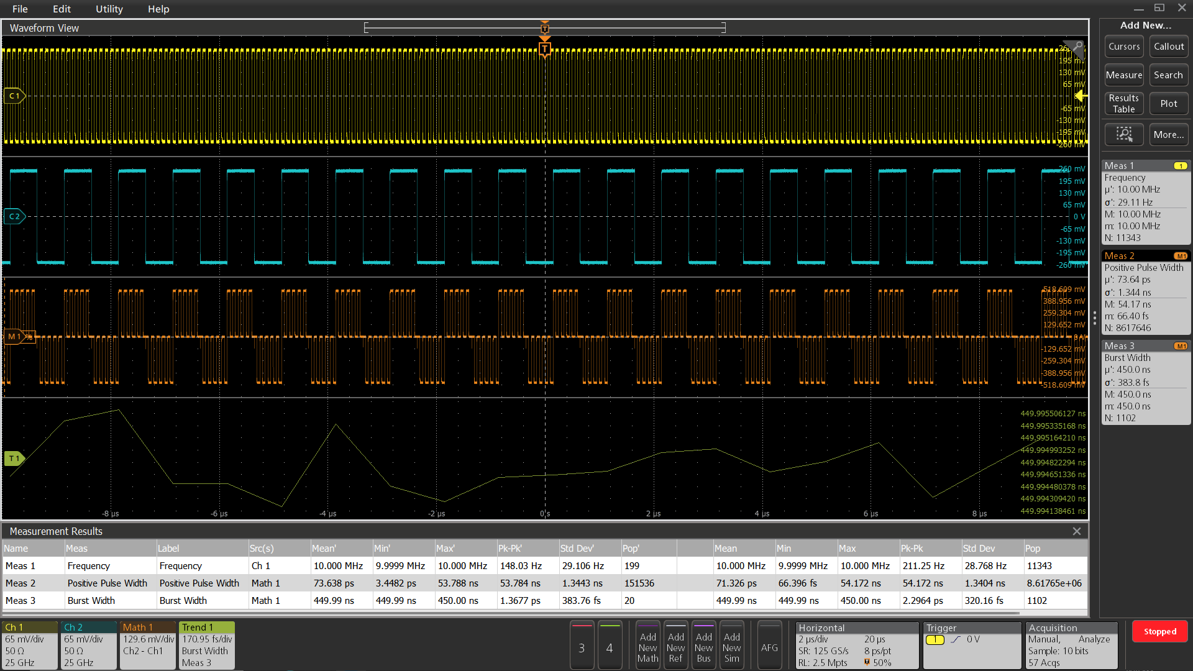Add channel 3 to display
This screenshot has height=671, width=1193.
[582, 646]
